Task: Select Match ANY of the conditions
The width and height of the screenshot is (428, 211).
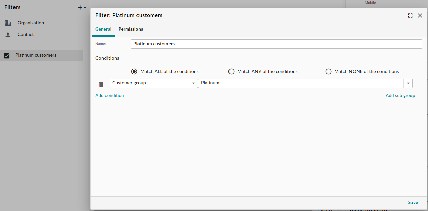Action: coord(231,71)
